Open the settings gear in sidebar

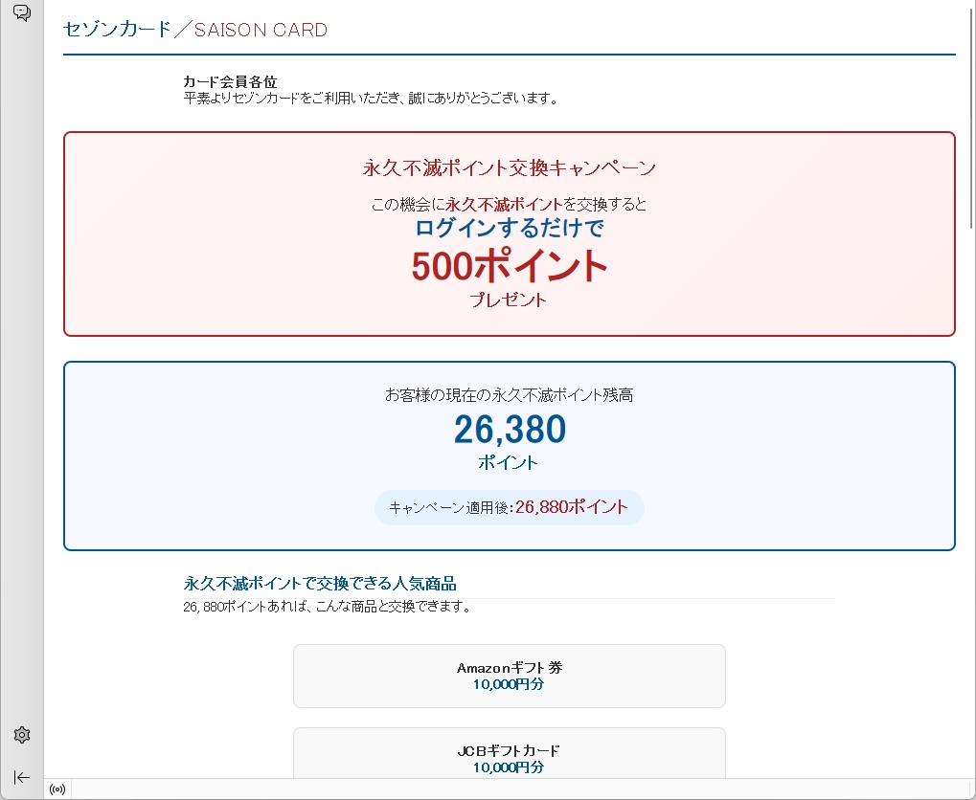tap(22, 735)
